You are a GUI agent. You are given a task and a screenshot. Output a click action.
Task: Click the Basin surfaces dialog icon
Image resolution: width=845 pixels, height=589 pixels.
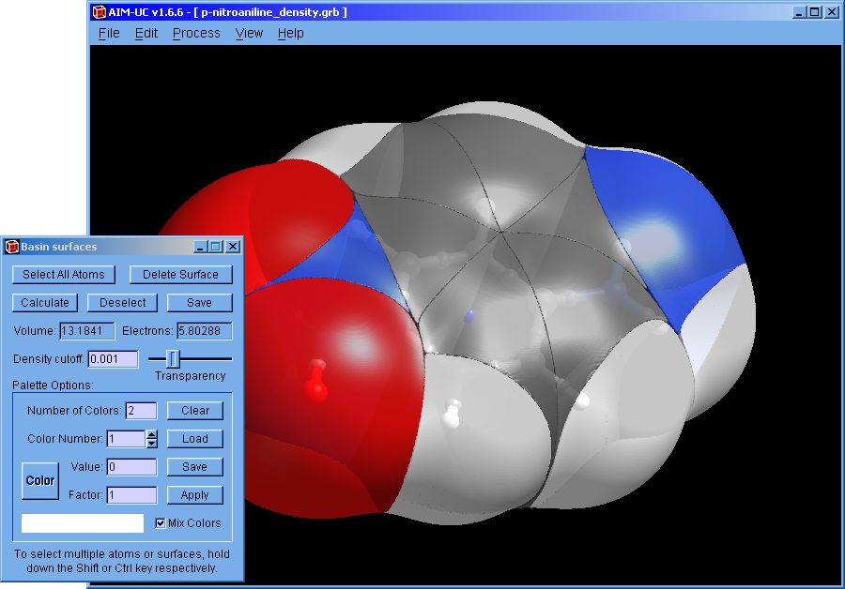click(x=12, y=247)
